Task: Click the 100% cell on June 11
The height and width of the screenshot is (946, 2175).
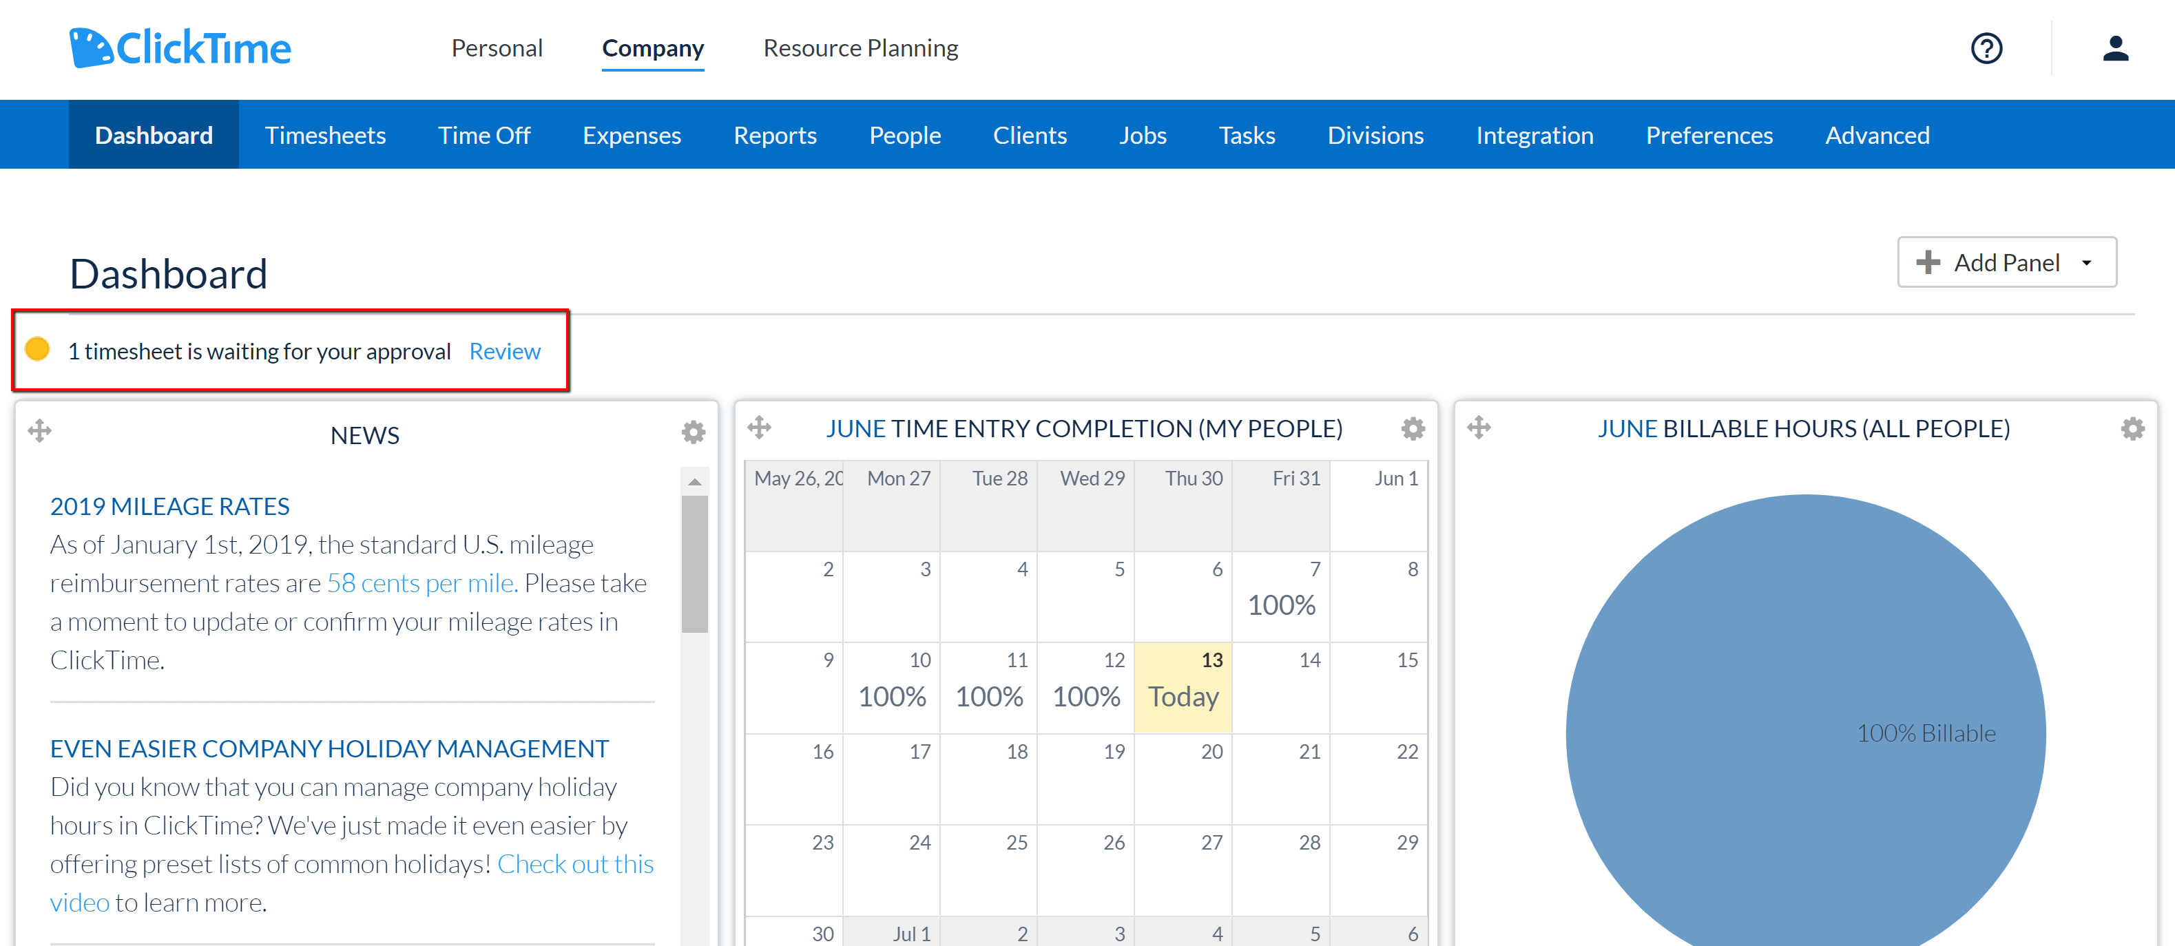Action: click(989, 688)
